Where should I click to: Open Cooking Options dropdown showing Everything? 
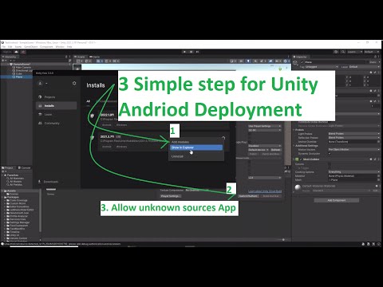[x=354, y=172]
